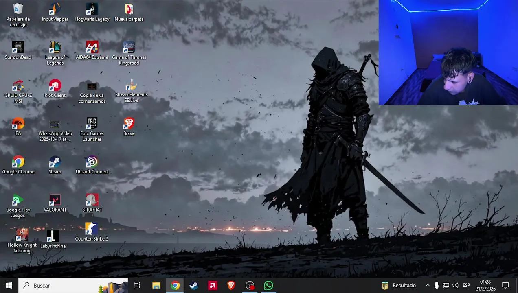Click the microphone tray icon

click(437, 286)
